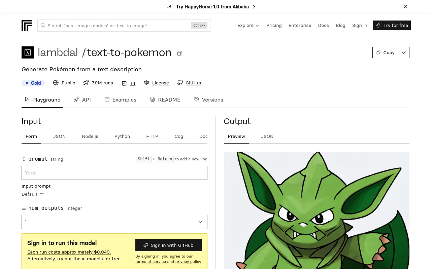
Task: Click the generated Pokémon output image
Action: click(317, 210)
